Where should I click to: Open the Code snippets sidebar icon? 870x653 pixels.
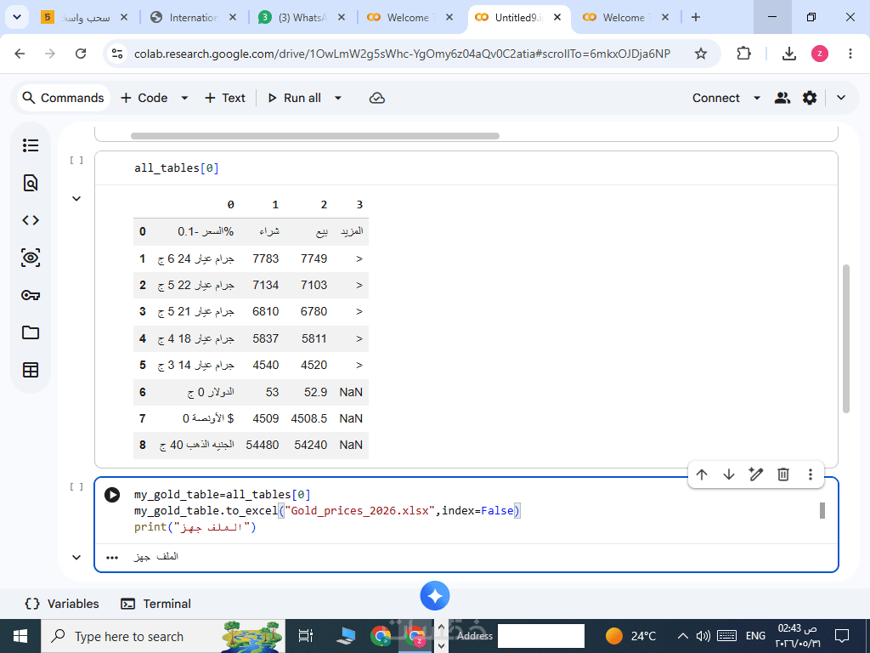pos(31,220)
